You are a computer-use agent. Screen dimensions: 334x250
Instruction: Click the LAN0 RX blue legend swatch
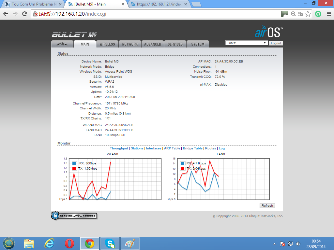click(182, 163)
